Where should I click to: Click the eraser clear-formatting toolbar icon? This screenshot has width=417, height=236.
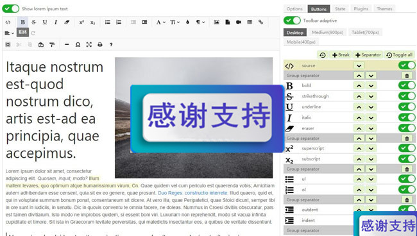click(x=67, y=22)
